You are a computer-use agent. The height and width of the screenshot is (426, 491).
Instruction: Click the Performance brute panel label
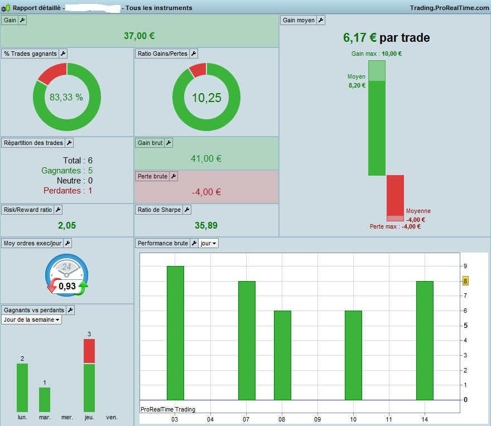[162, 243]
